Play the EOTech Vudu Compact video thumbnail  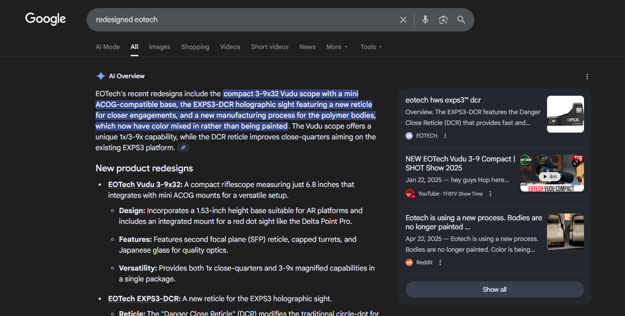[x=552, y=173]
